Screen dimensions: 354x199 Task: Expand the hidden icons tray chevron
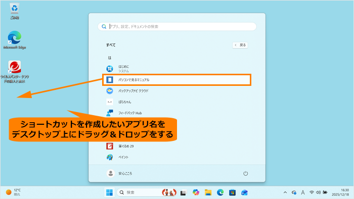[x=285, y=192]
